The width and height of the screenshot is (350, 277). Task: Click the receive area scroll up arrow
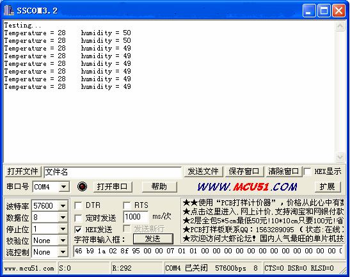(x=340, y=26)
